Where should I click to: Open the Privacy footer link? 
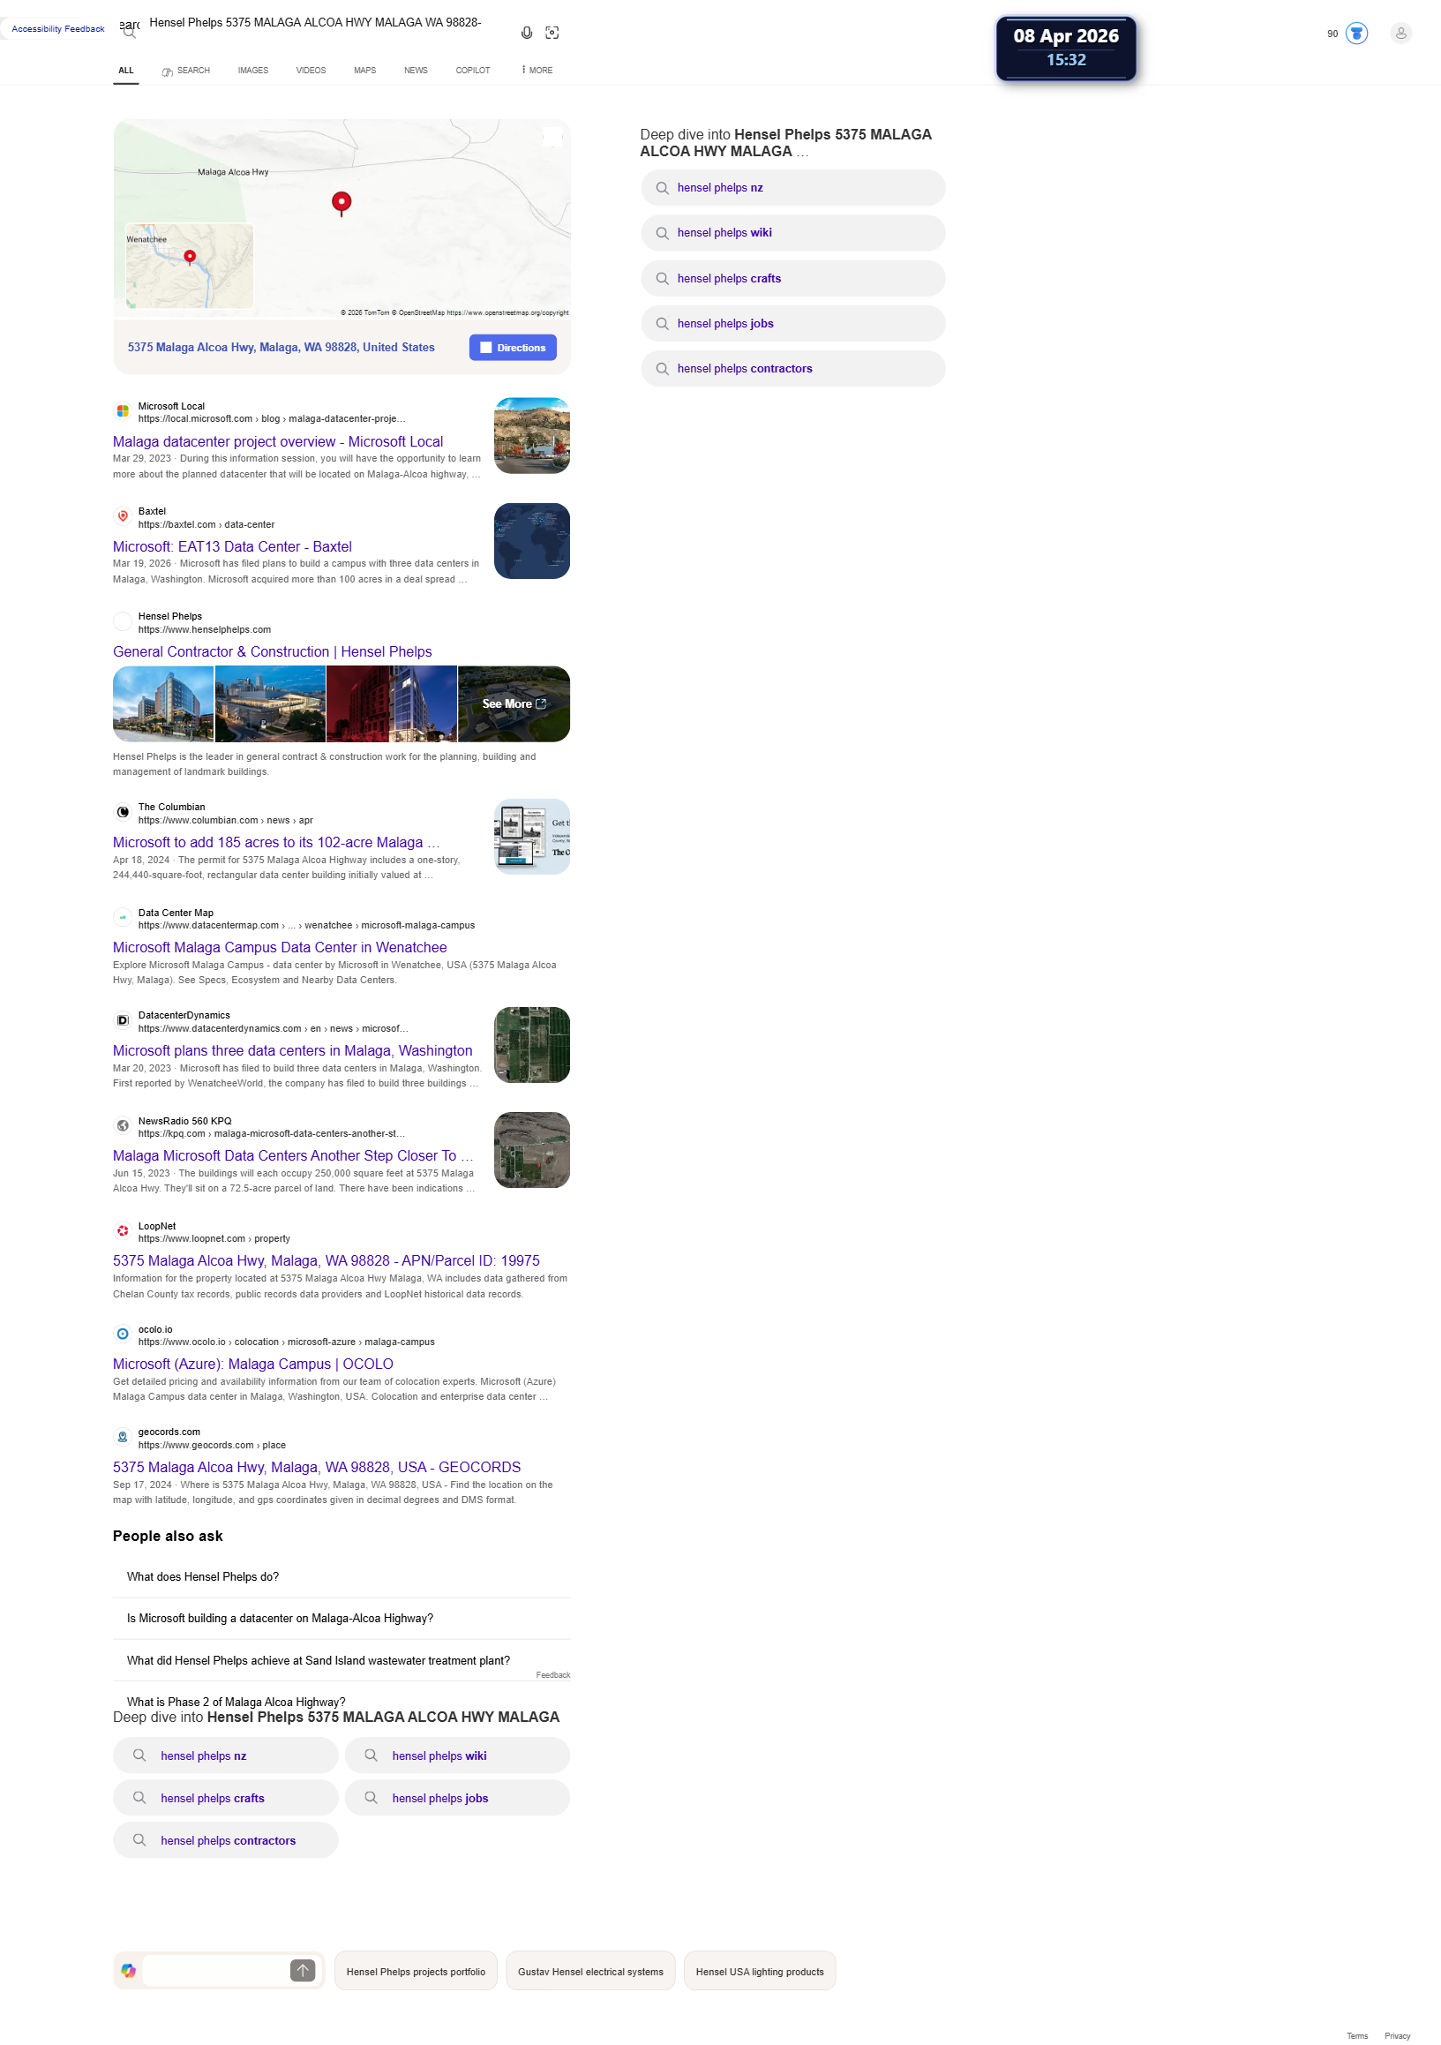1398,2036
